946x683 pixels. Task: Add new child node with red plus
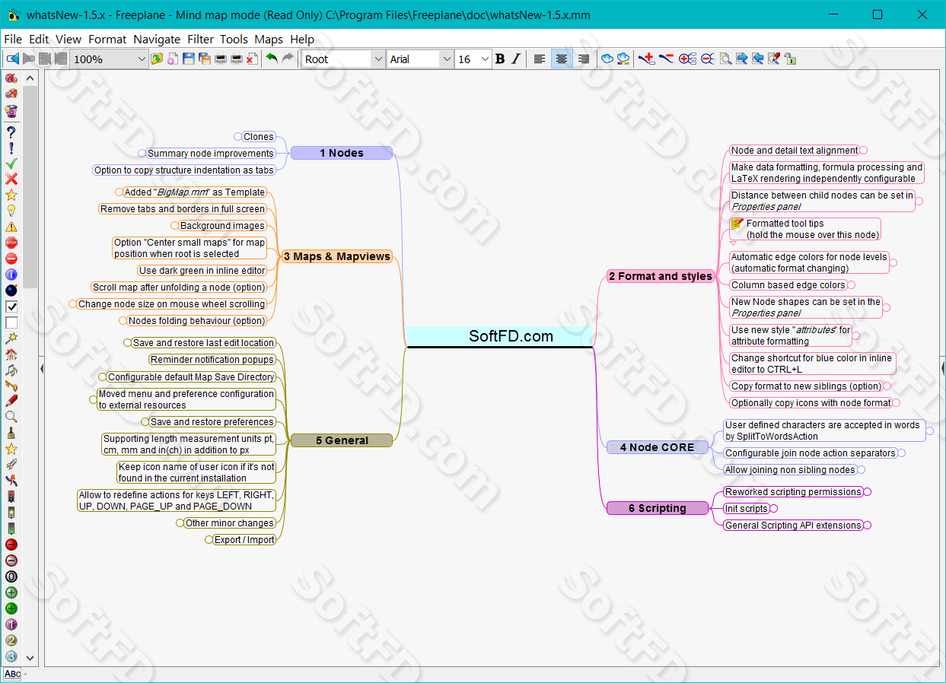(x=646, y=59)
